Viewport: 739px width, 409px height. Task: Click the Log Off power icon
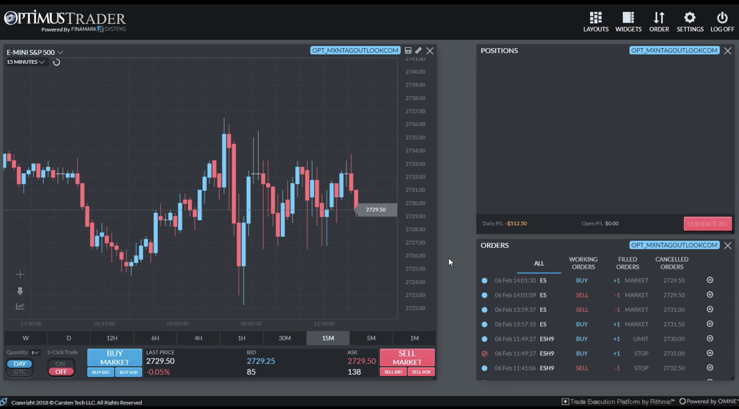coord(722,18)
